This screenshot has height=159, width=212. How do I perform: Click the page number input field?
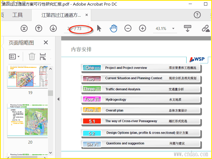point(69,29)
